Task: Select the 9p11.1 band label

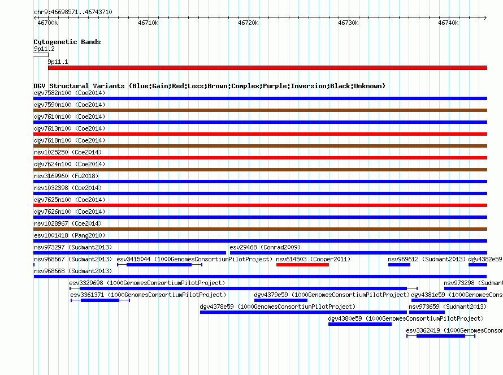Action: pyautogui.click(x=58, y=62)
